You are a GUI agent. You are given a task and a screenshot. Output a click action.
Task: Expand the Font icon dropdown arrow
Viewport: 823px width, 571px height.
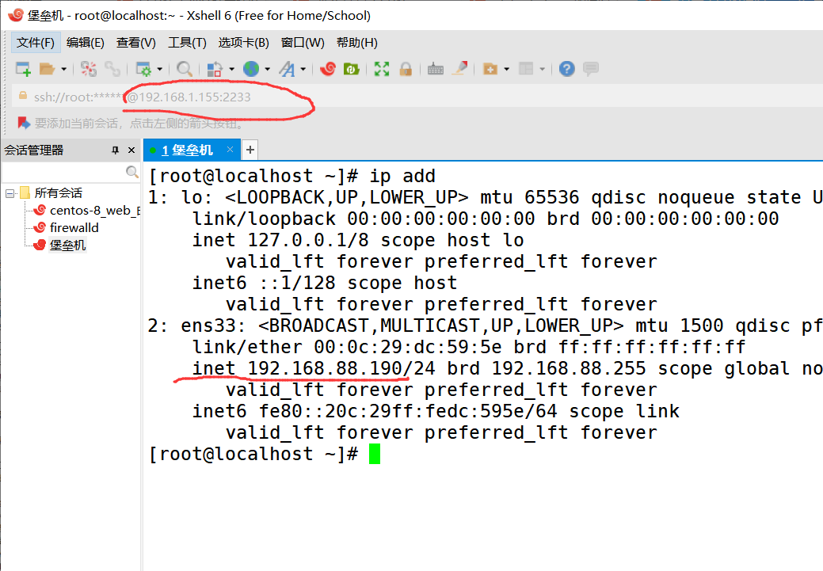303,69
